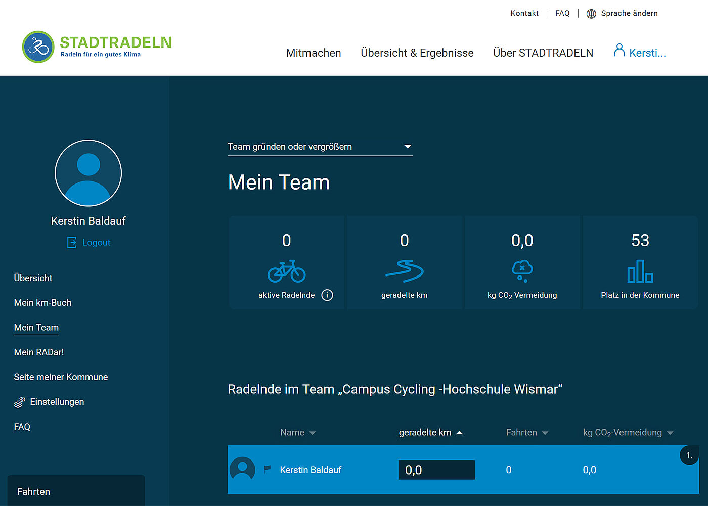This screenshot has height=506, width=708.
Task: Open the Team gründen oder vergrößern dropdown
Action: click(320, 147)
